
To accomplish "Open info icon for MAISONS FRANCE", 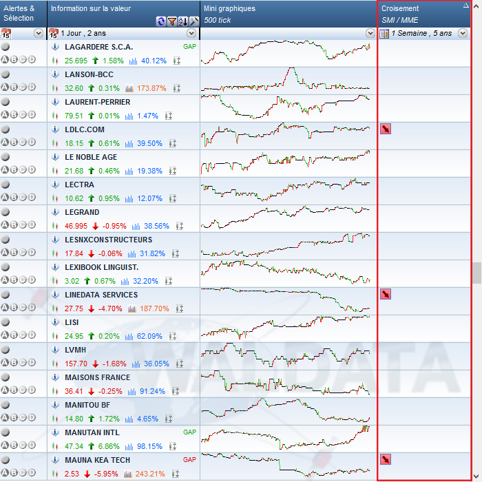I will 55,377.
